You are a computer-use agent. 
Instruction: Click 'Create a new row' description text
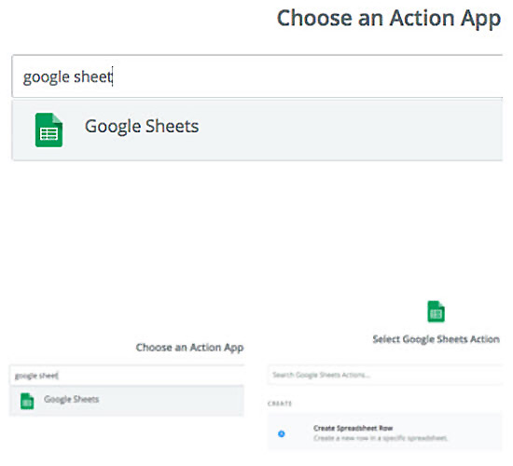point(381,438)
